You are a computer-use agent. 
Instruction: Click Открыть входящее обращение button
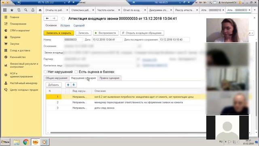tap(142, 33)
